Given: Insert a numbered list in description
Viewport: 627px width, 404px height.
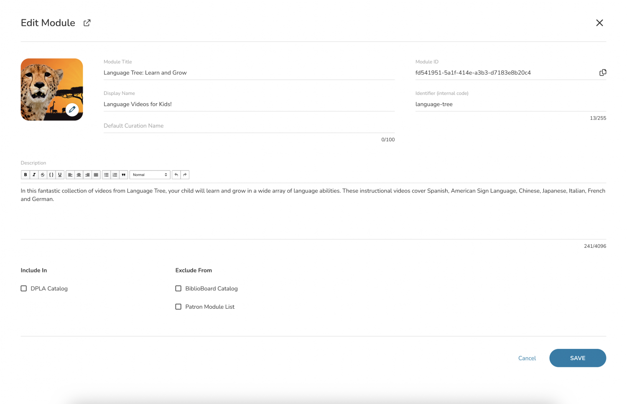Looking at the screenshot, I should [115, 175].
